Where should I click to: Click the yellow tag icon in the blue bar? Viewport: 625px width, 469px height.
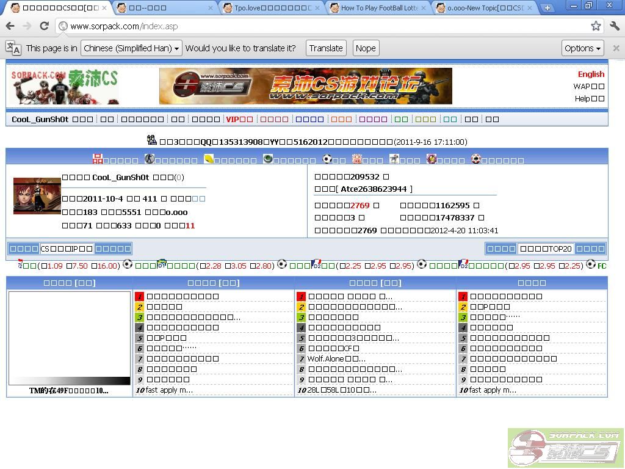[x=209, y=159]
